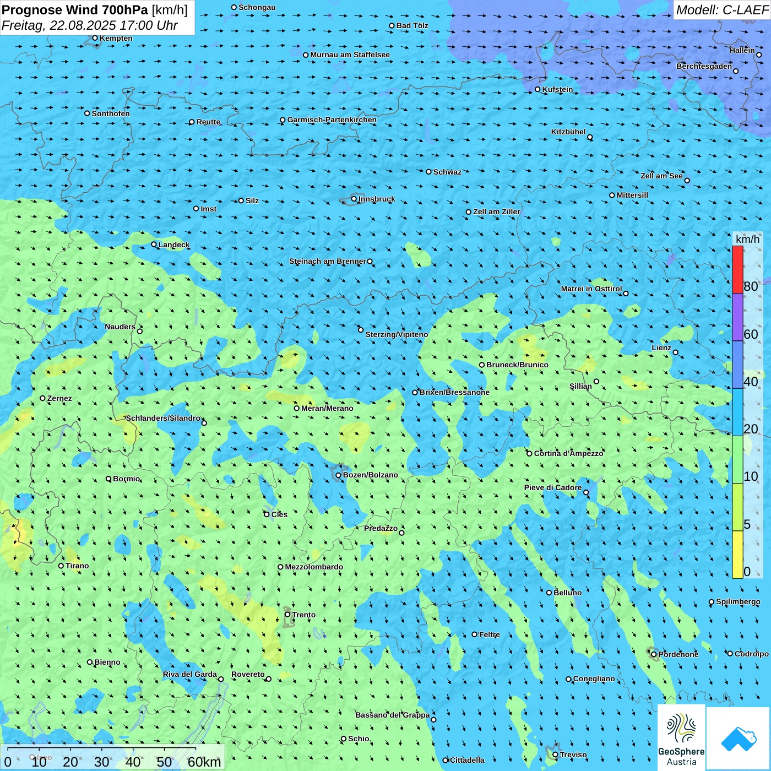Select the Bormio city marker dot
This screenshot has height=771, width=771.
click(108, 479)
